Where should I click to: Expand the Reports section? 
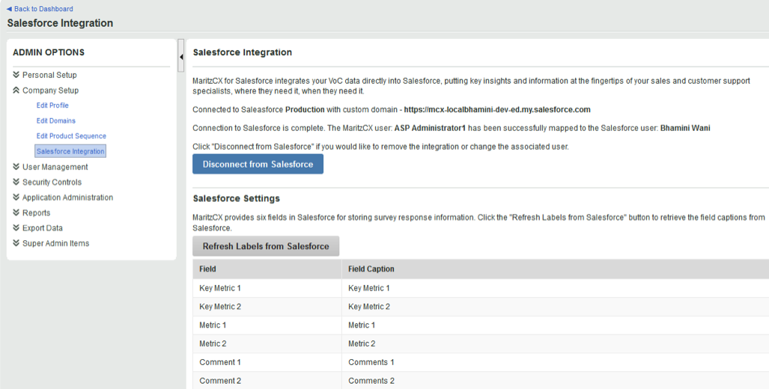(x=31, y=212)
